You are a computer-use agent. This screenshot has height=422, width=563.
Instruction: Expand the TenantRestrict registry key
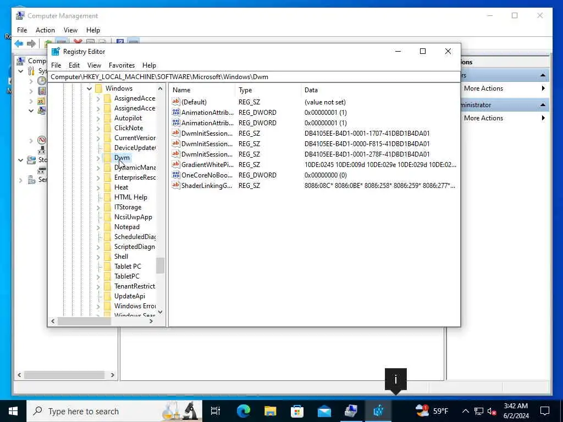pos(98,286)
